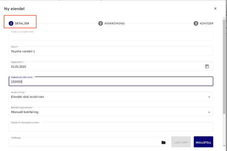227x151 pixels.
Task: Click the step 2 circle icon
Action: click(100, 24)
